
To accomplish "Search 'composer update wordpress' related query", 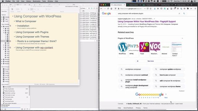I will [169, 69].
